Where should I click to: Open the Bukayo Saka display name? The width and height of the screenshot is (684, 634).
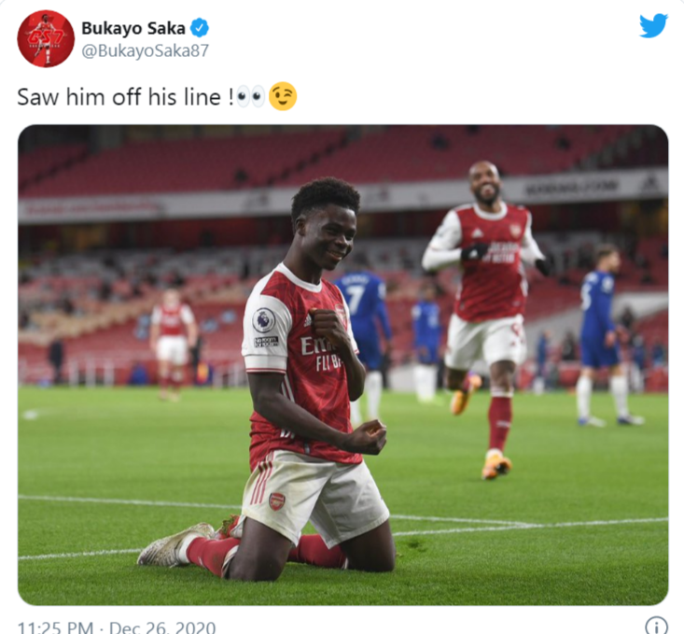[x=133, y=27]
